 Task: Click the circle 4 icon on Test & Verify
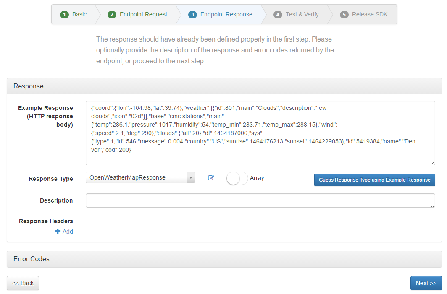point(278,14)
